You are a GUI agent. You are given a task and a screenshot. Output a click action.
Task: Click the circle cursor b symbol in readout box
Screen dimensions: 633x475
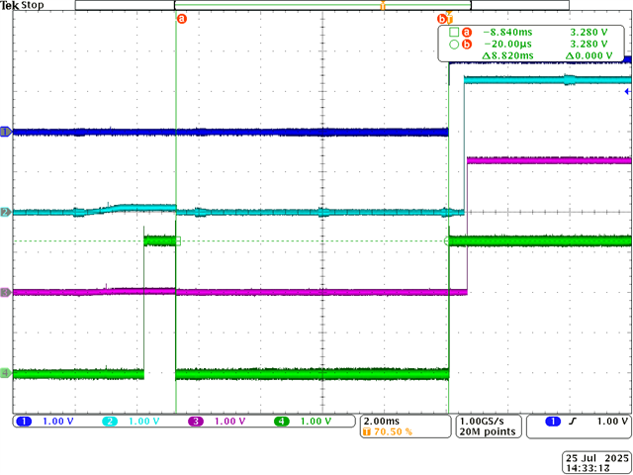pyautogui.click(x=454, y=45)
